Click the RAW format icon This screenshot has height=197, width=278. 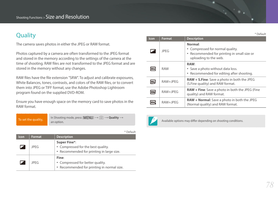pos(153,69)
